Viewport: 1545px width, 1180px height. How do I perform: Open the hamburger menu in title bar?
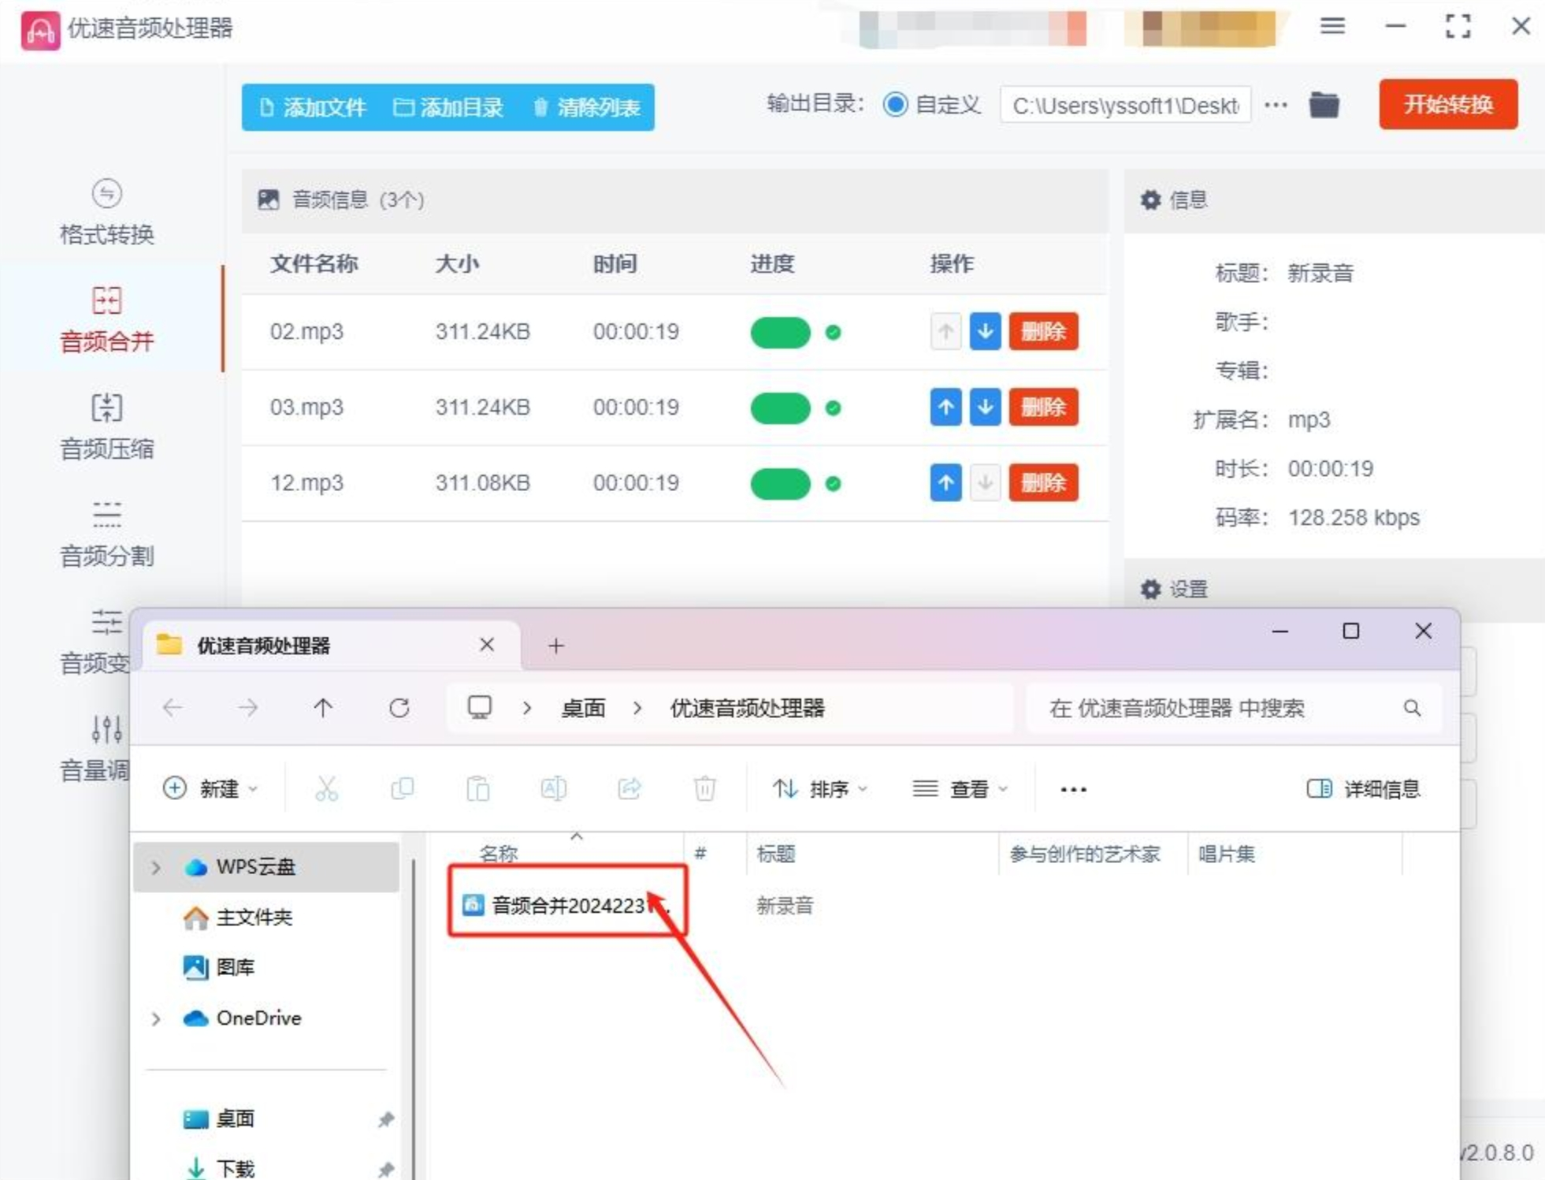click(1332, 27)
